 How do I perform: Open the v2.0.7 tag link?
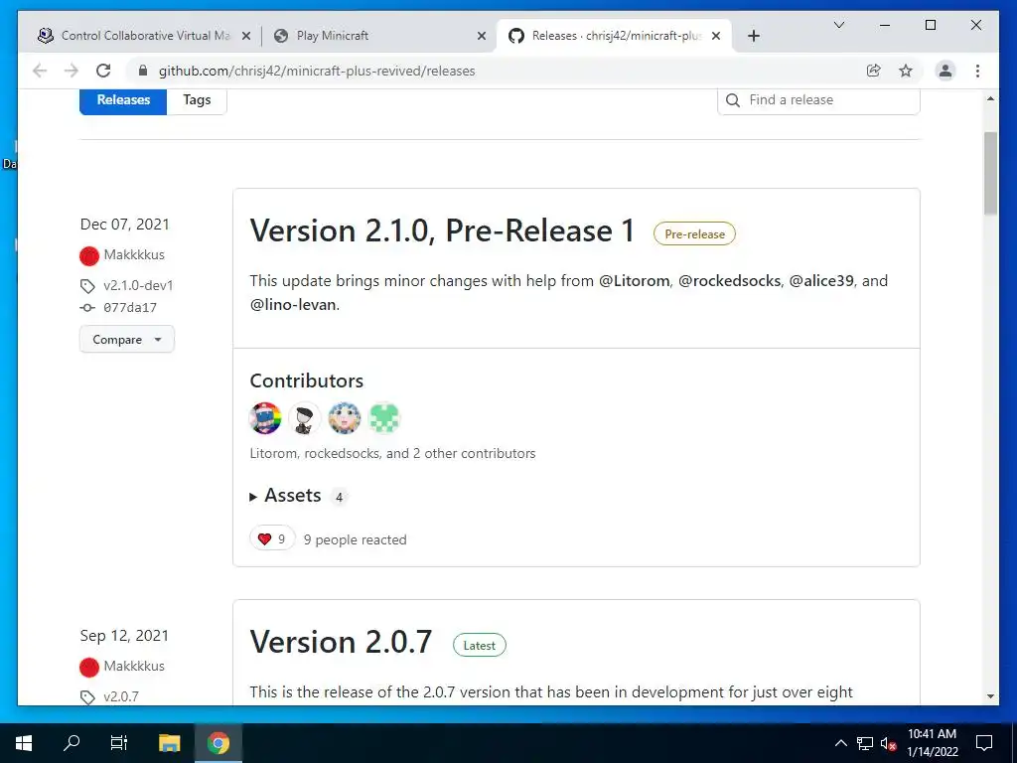[121, 696]
